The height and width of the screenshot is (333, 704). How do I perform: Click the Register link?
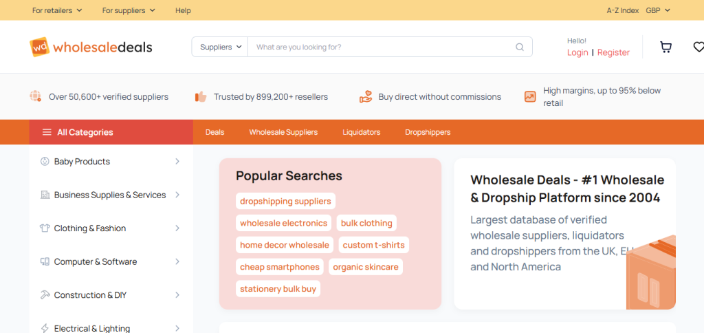tap(613, 52)
